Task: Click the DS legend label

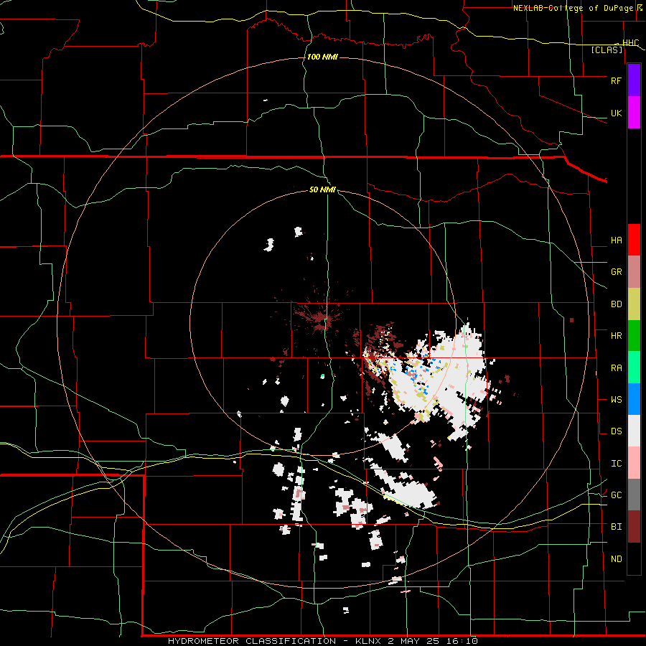Action: click(616, 431)
